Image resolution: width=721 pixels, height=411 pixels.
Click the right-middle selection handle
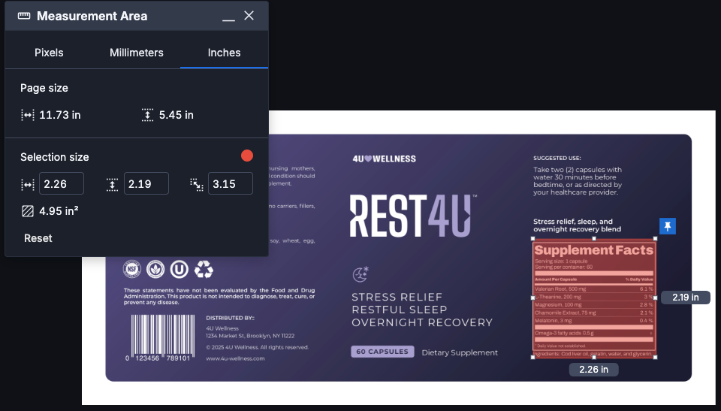pyautogui.click(x=655, y=298)
